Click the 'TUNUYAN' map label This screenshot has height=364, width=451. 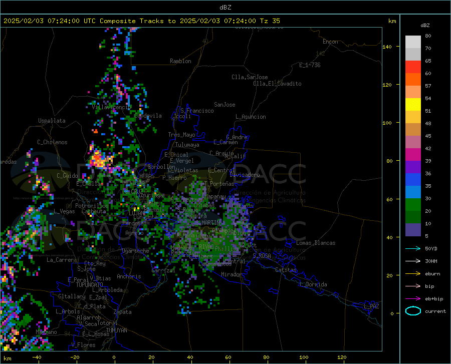point(116,330)
